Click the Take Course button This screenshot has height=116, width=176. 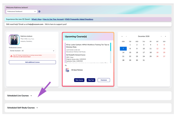click(x=79, y=80)
